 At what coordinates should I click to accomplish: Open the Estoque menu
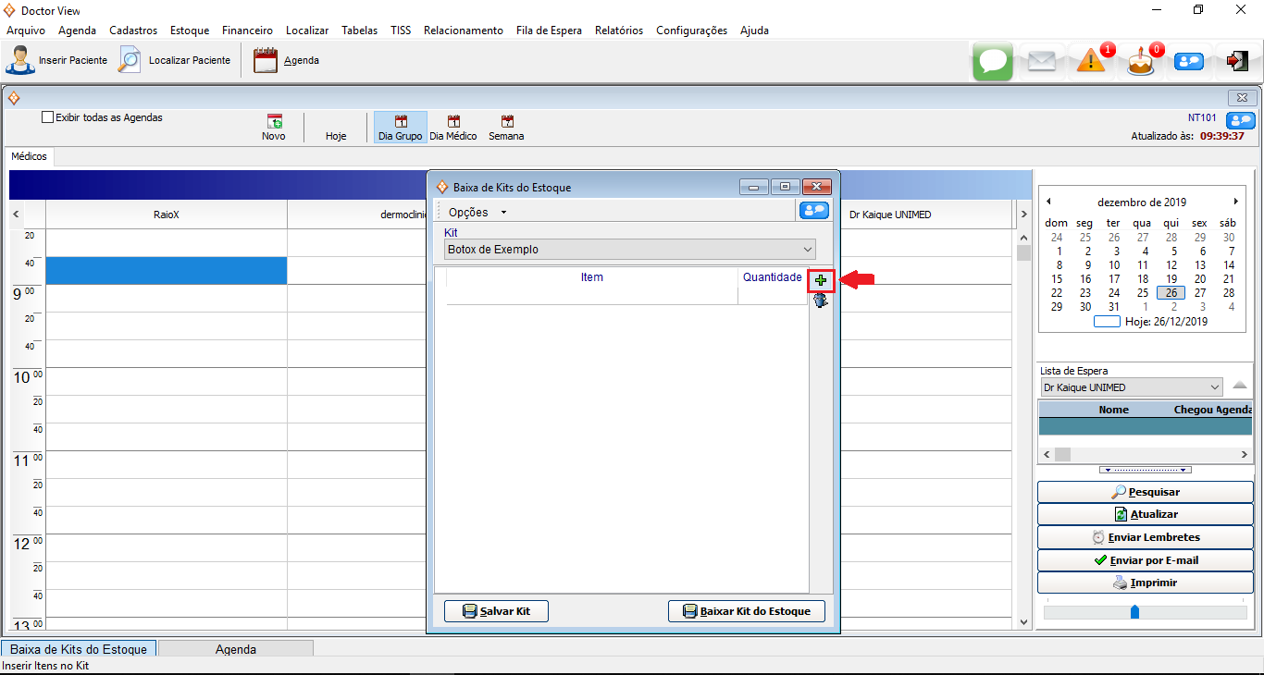coord(190,31)
